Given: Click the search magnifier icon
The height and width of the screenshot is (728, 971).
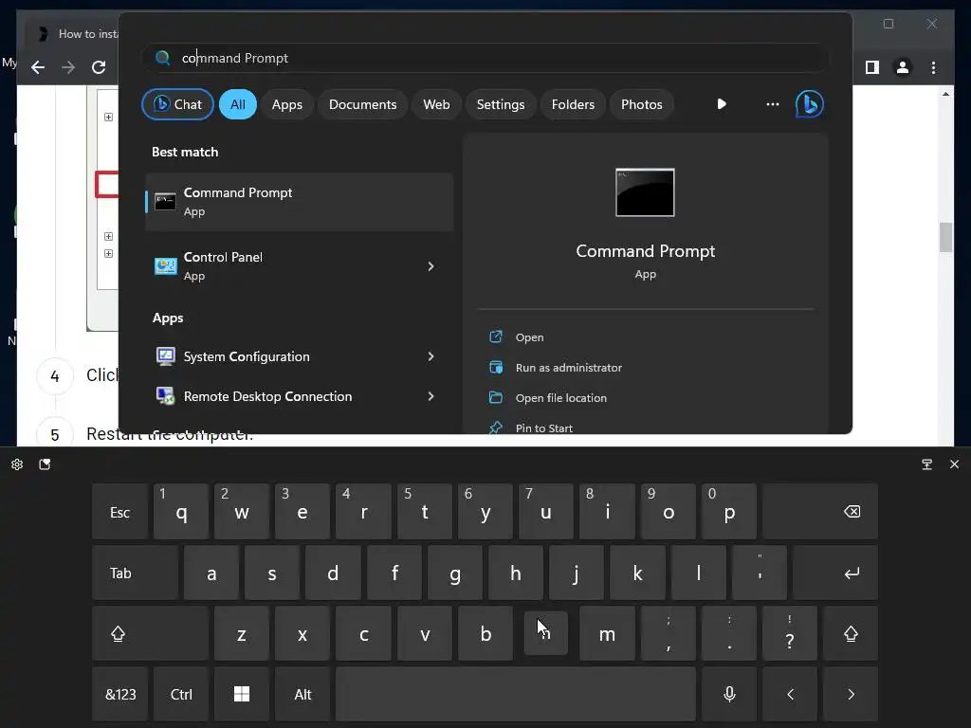Looking at the screenshot, I should tap(162, 58).
